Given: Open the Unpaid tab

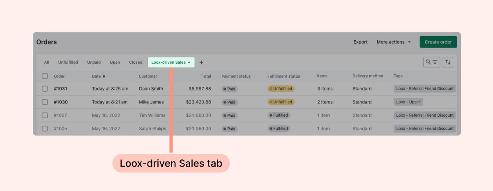Looking at the screenshot, I should pyautogui.click(x=94, y=62).
